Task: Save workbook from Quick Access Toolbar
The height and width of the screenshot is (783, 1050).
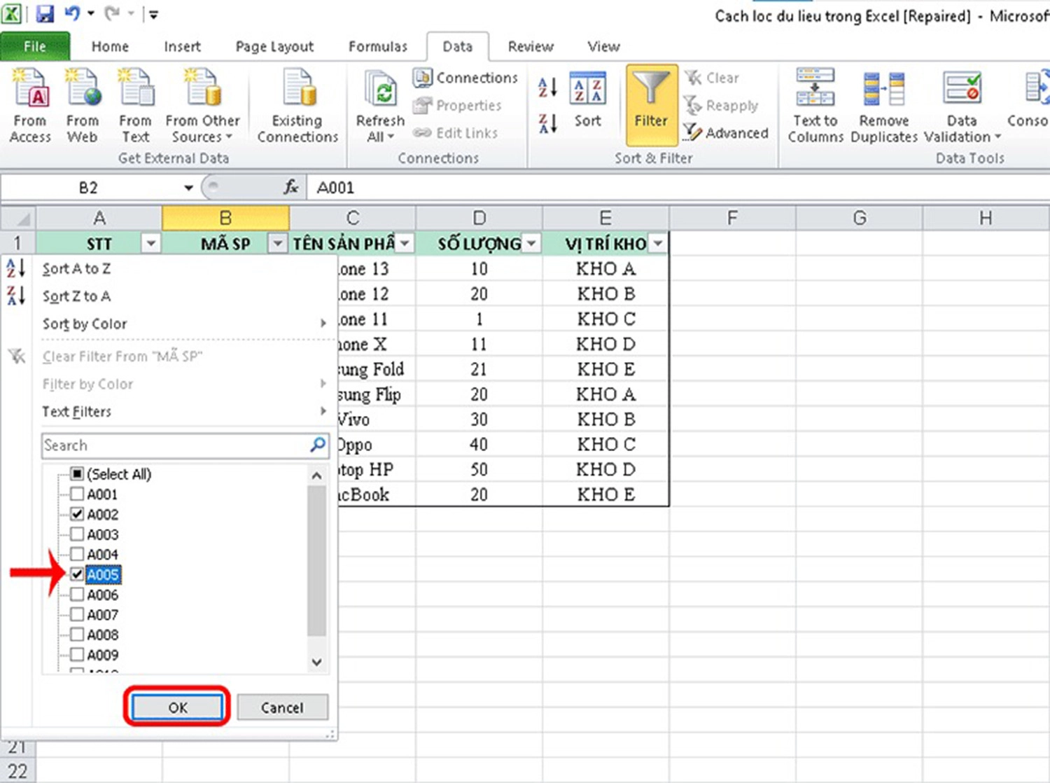Action: pyautogui.click(x=45, y=13)
